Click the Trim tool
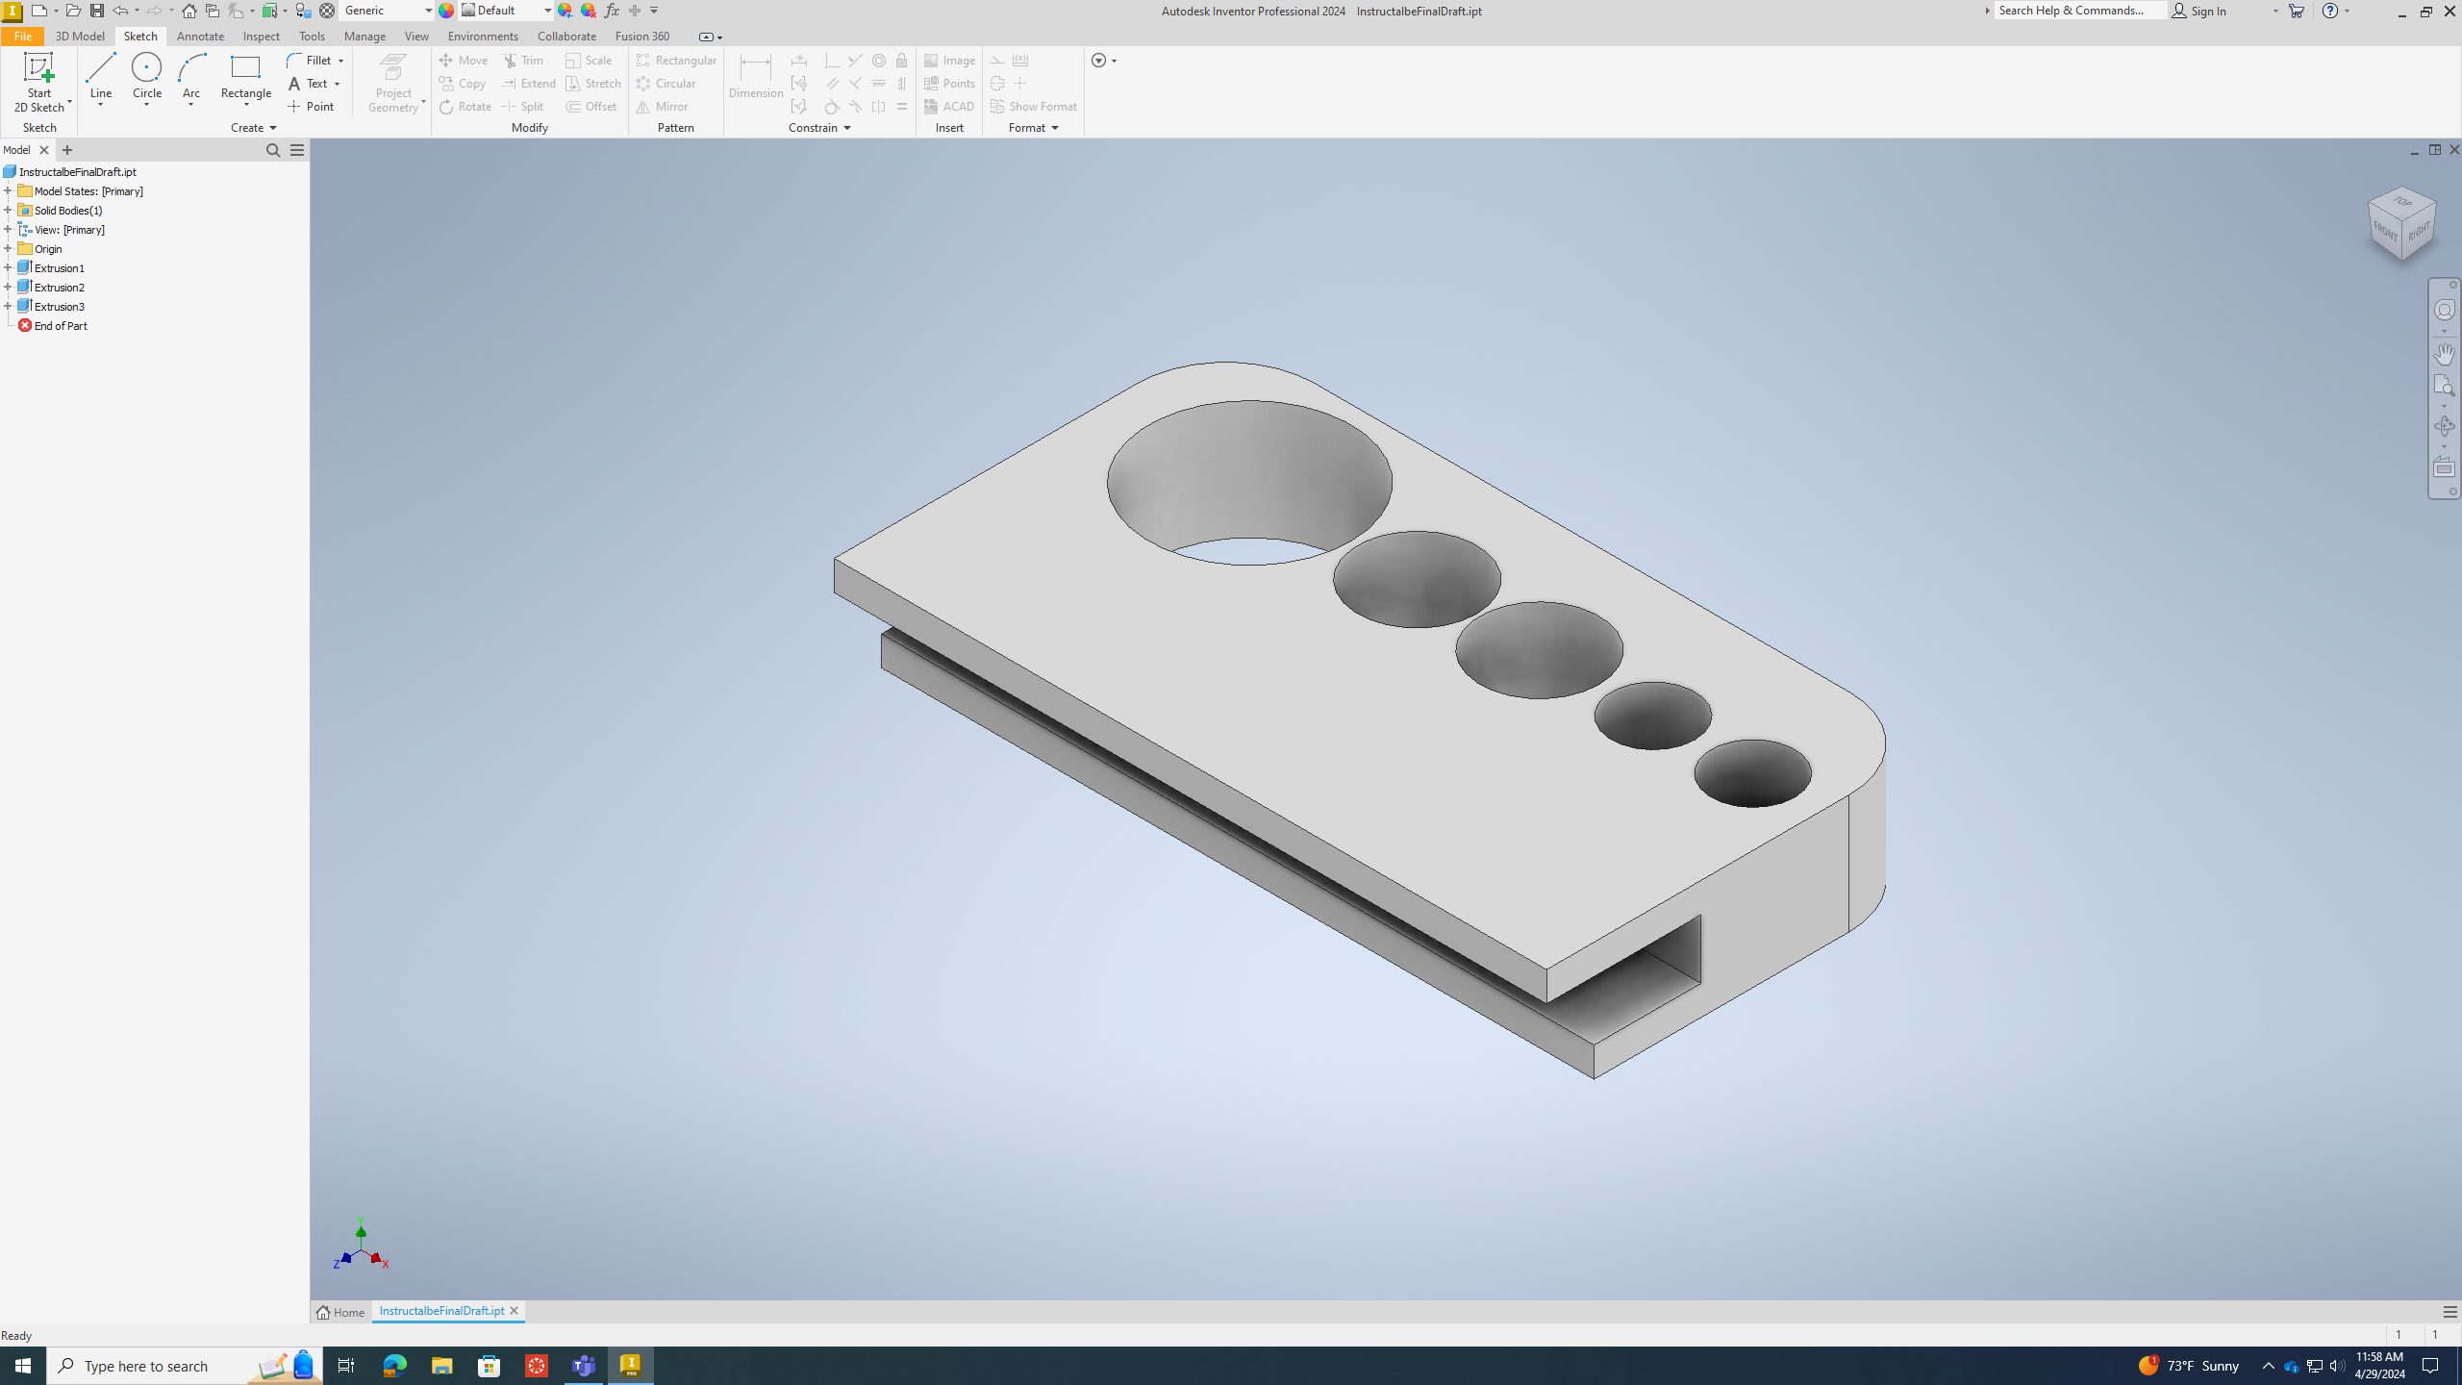Image resolution: width=2462 pixels, height=1385 pixels. click(x=524, y=60)
